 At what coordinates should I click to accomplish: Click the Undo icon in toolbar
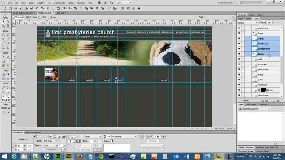37,8
